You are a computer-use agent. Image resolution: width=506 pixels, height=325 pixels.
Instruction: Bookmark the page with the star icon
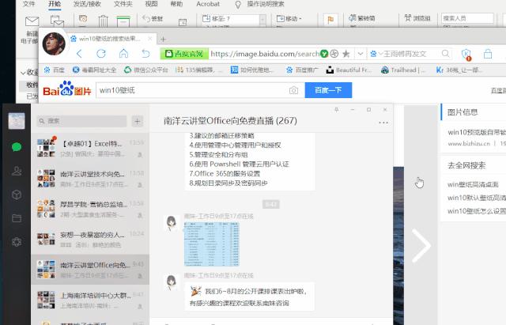point(346,54)
